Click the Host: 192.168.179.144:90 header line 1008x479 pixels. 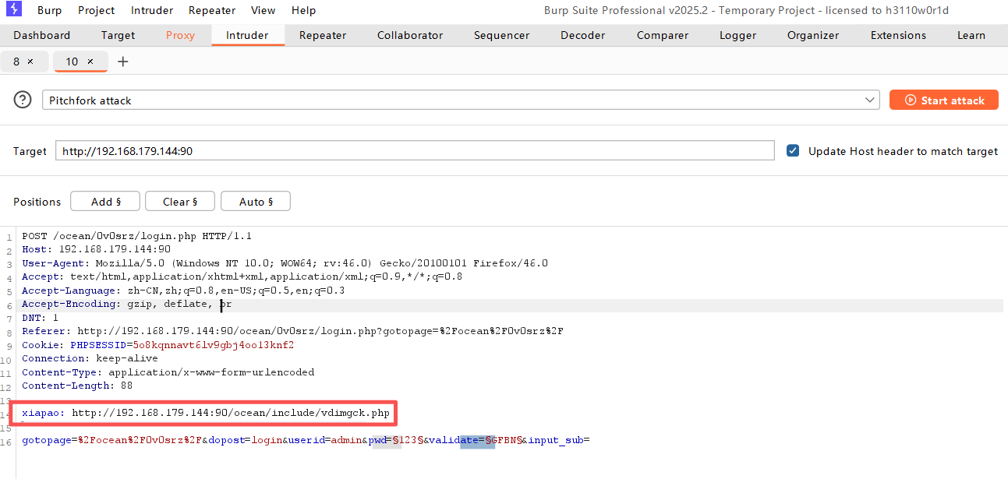(x=96, y=249)
